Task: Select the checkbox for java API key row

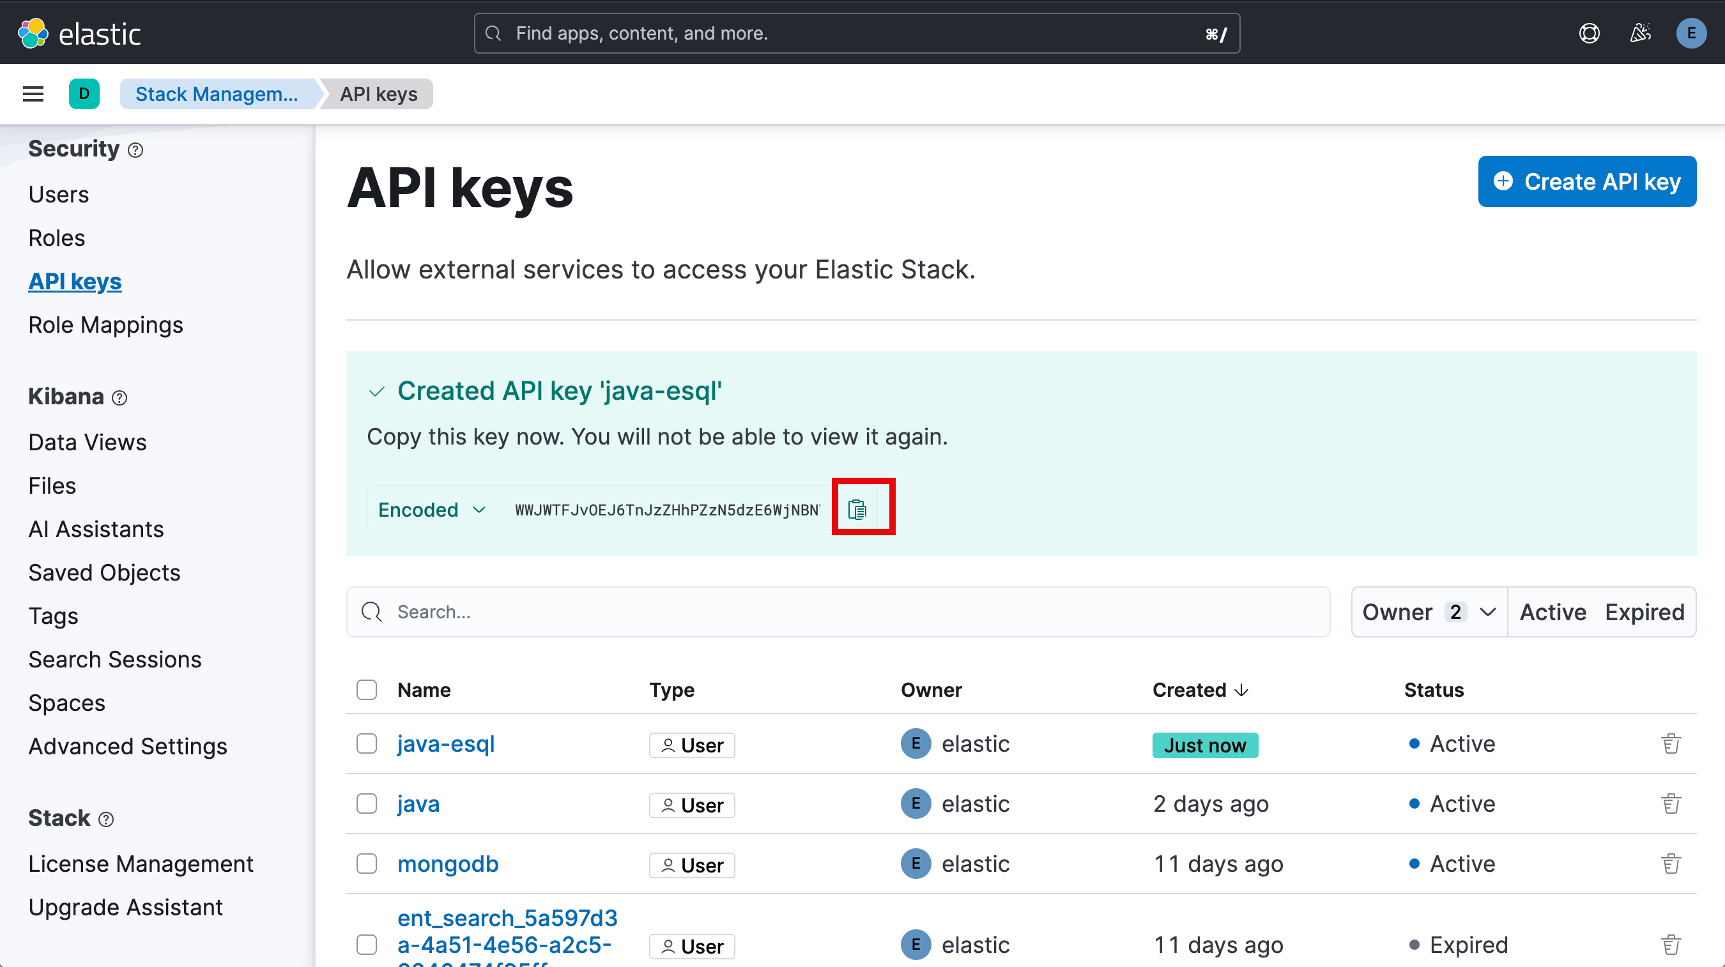Action: tap(366, 803)
